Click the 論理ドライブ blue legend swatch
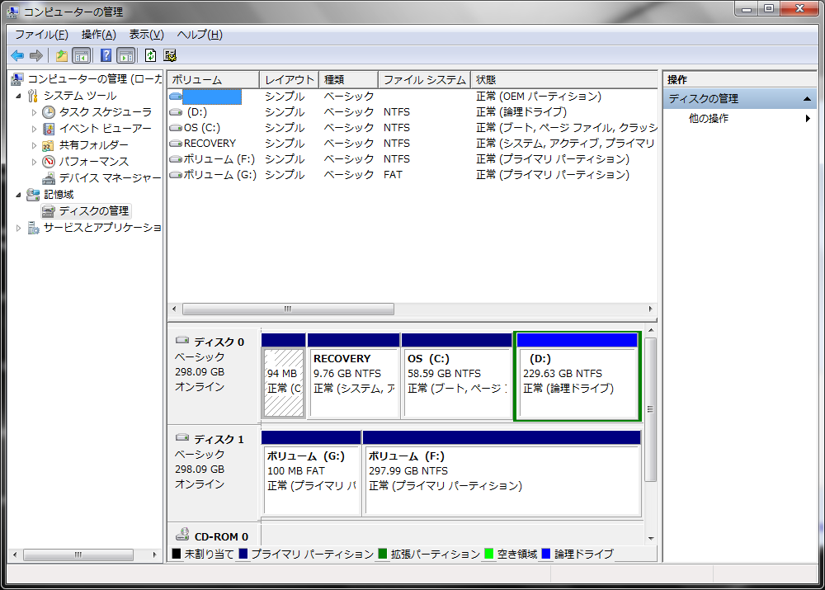 (x=546, y=554)
